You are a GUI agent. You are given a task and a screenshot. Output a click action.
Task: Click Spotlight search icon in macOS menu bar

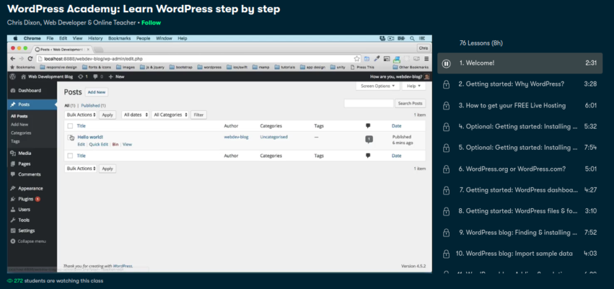tap(412, 38)
